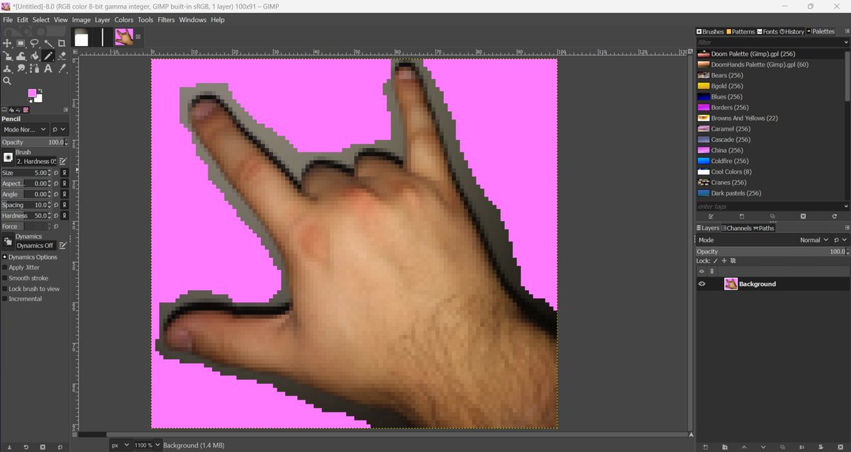Open the Layer menu
This screenshot has height=452, width=851.
coord(102,20)
